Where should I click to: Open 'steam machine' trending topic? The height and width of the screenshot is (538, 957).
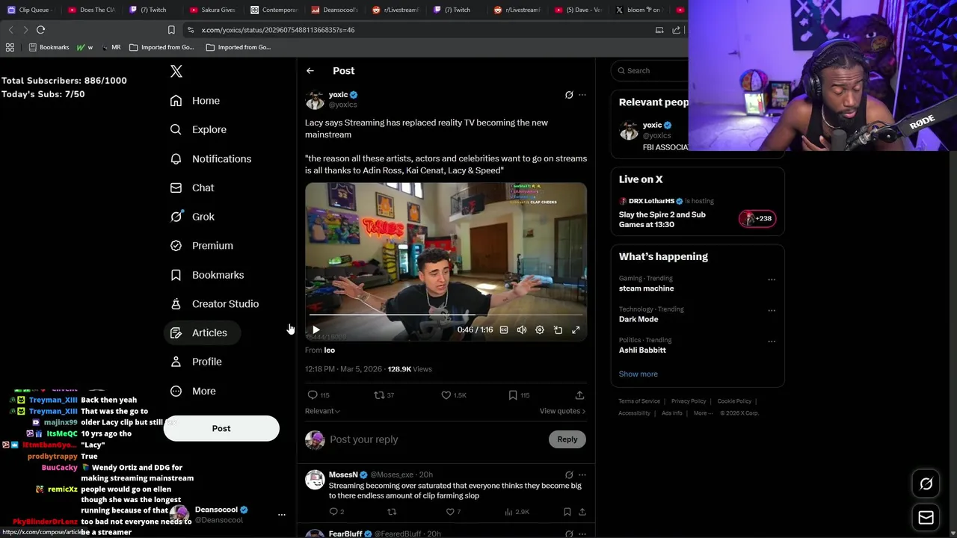point(646,288)
